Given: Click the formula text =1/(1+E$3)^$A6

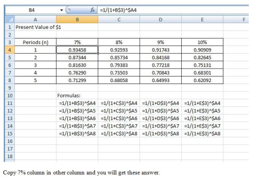Looking at the screenshot, I should (202, 118).
